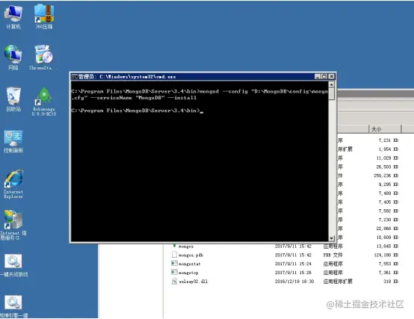Click the 250,236 KB size cell

(386, 176)
